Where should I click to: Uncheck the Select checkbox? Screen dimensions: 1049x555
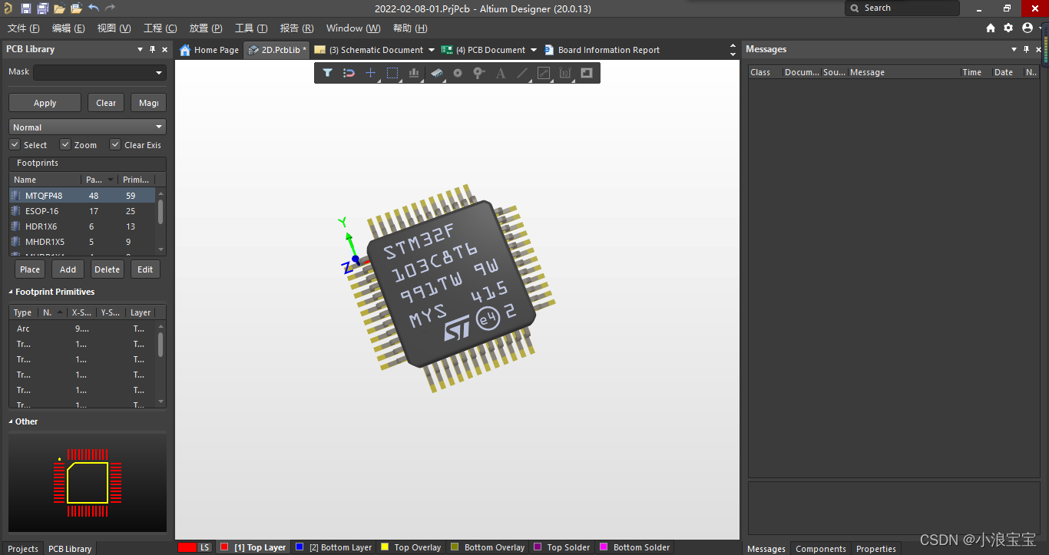coord(15,144)
